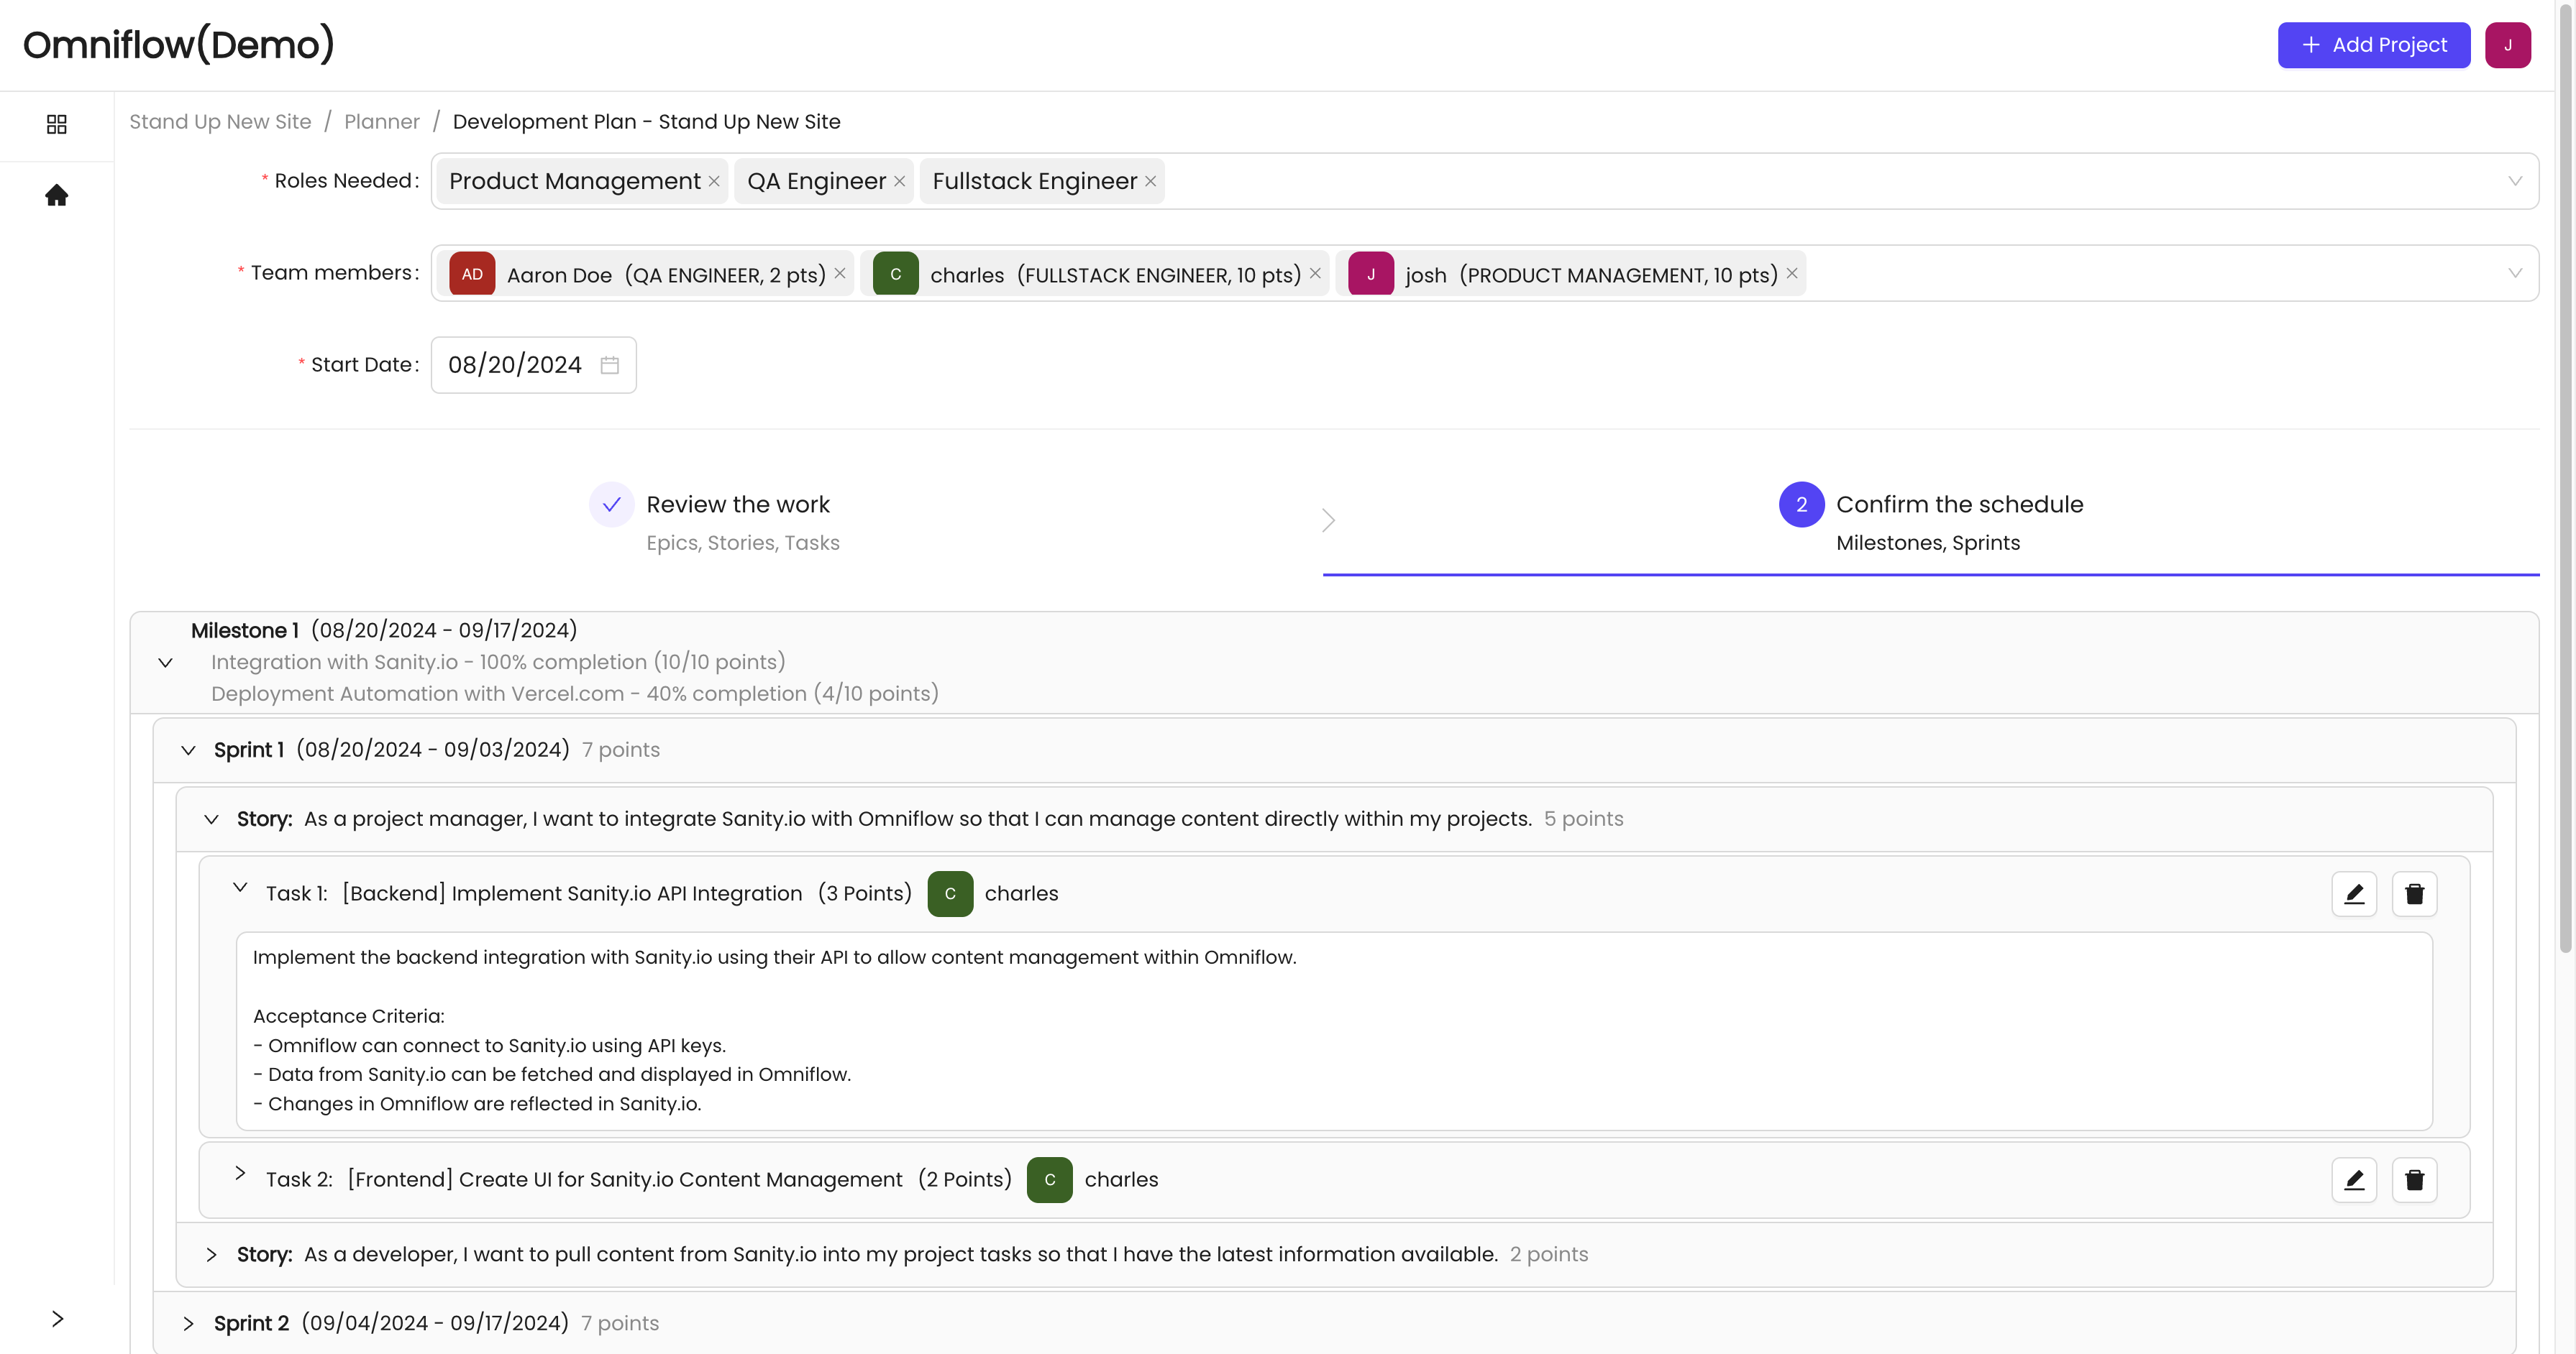Open the Planner breadcrumb link
Image resolution: width=2576 pixels, height=1354 pixels.
tap(382, 122)
